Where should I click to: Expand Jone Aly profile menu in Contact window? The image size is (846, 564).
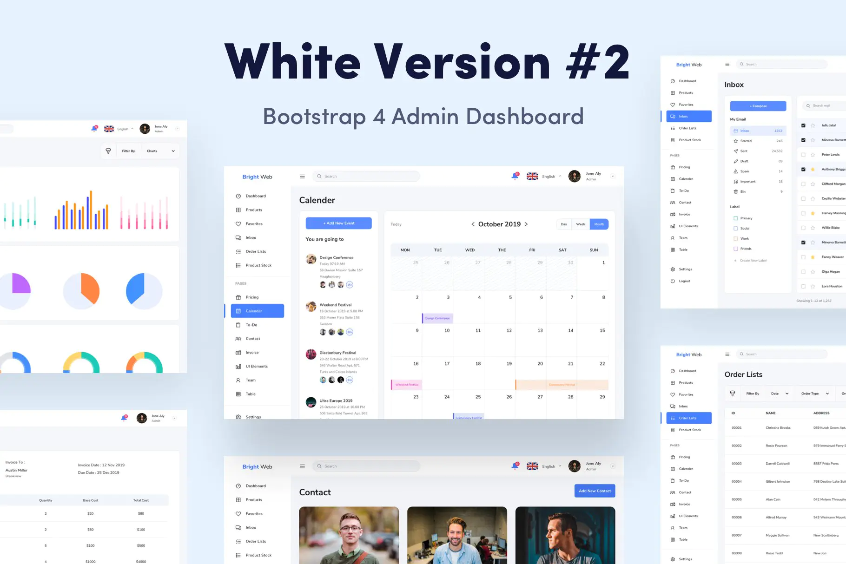click(613, 466)
